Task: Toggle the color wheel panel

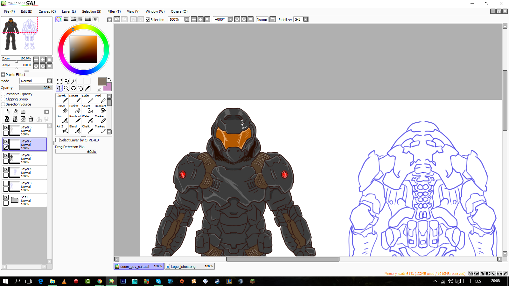Action: pos(59,19)
